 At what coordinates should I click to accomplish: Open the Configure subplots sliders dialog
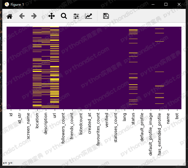[x=76, y=16]
